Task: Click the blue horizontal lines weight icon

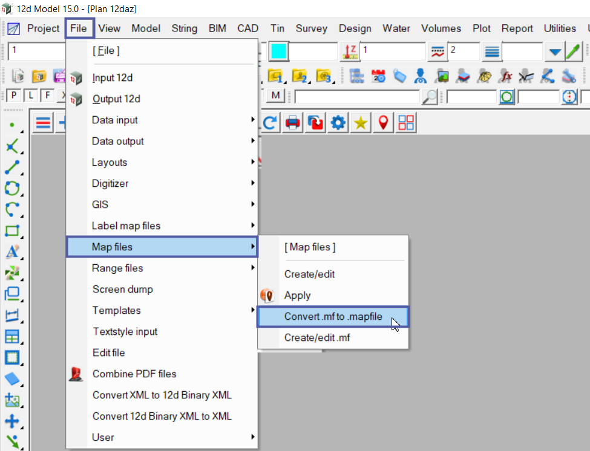Action: point(492,51)
